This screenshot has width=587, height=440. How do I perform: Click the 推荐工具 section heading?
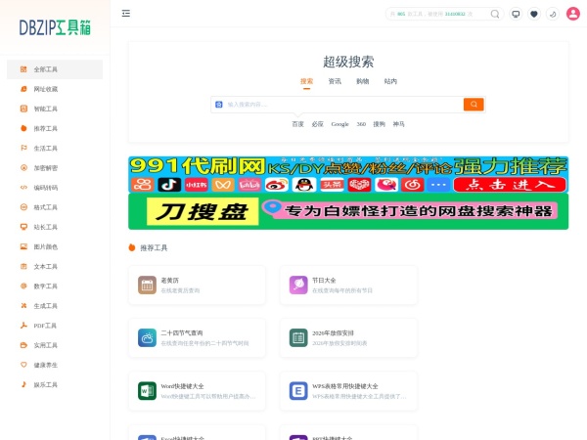point(154,247)
